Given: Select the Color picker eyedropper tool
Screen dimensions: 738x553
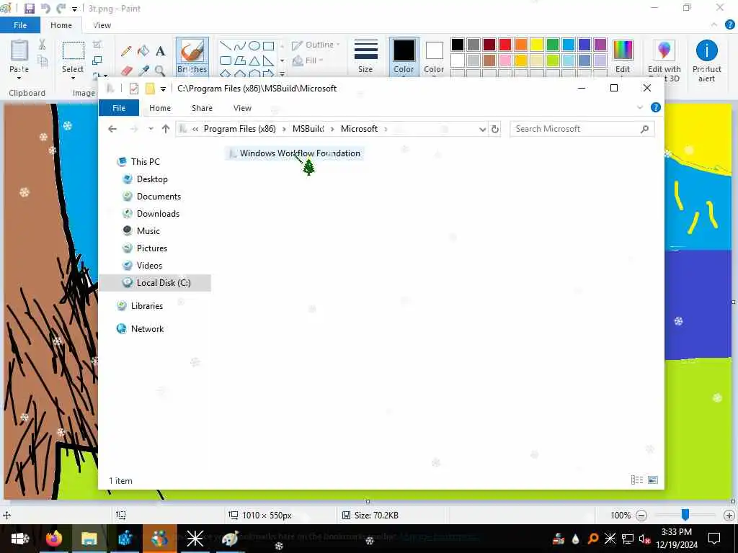Looking at the screenshot, I should pos(143,71).
